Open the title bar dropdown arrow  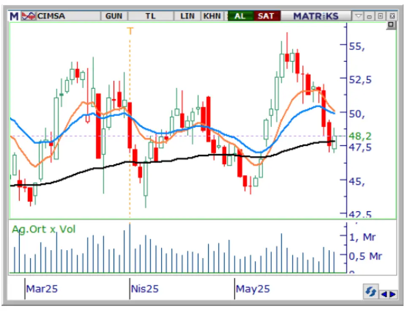tap(358, 16)
